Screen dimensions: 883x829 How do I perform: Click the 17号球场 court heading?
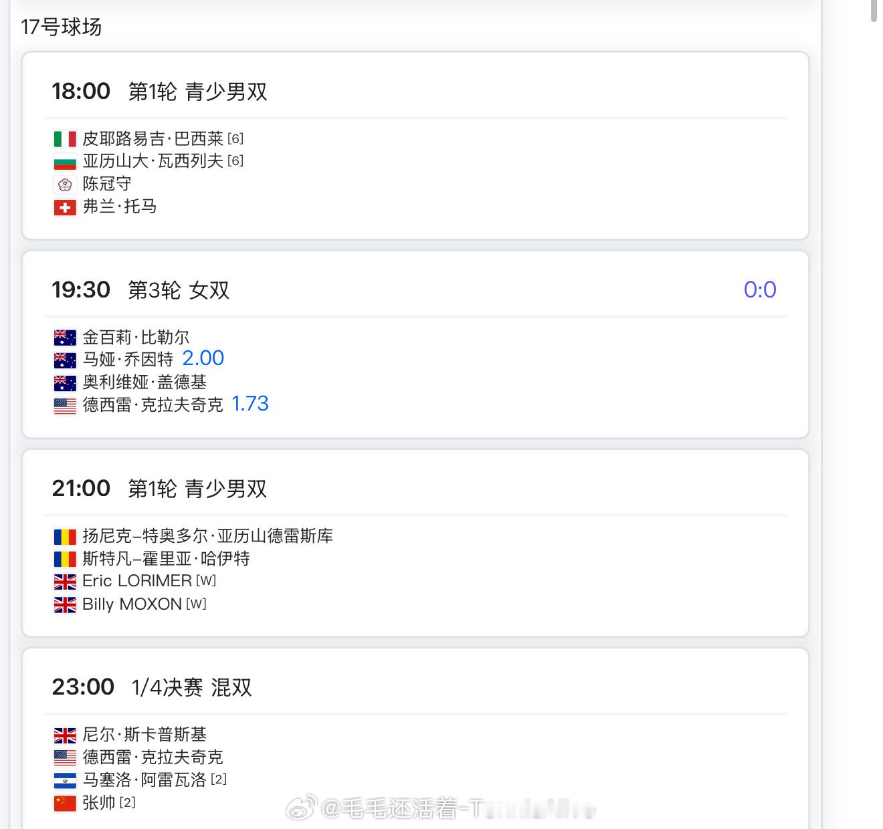[x=62, y=27]
